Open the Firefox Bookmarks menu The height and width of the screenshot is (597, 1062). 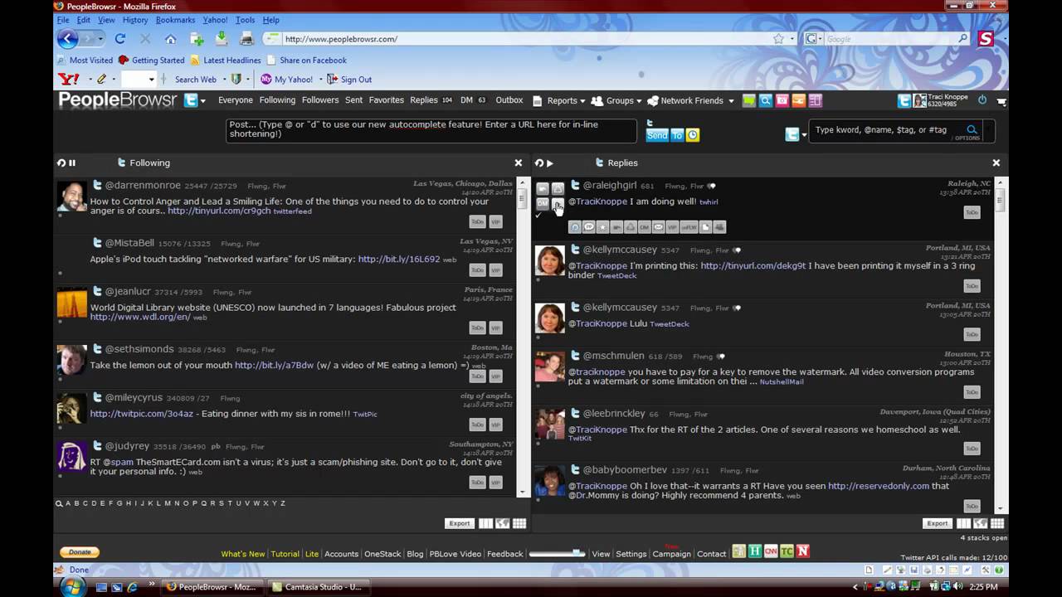(175, 20)
